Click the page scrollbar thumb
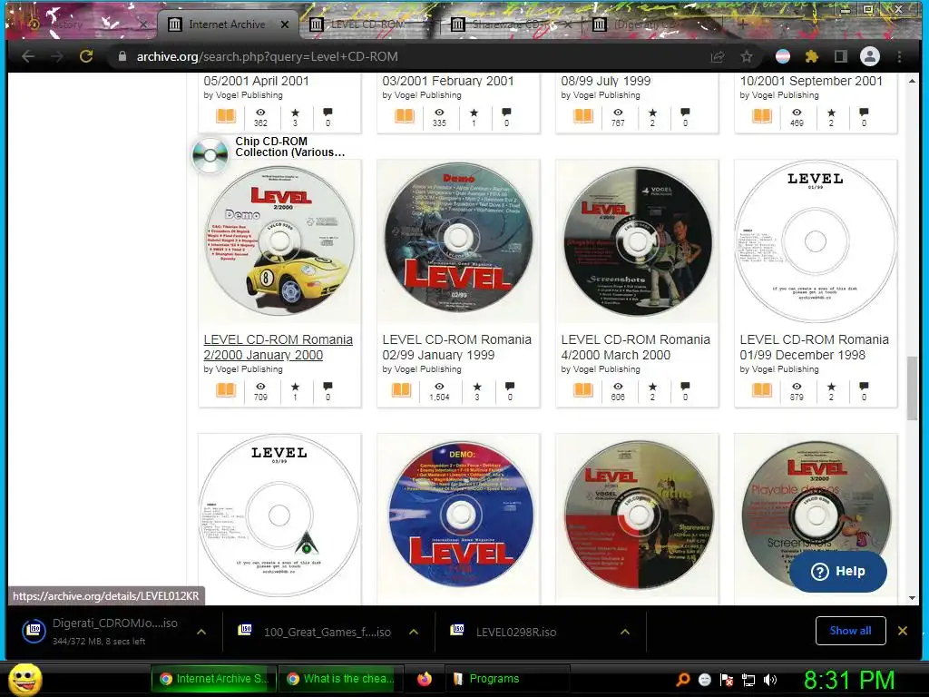Screen dimensions: 929x697 click(x=912, y=388)
